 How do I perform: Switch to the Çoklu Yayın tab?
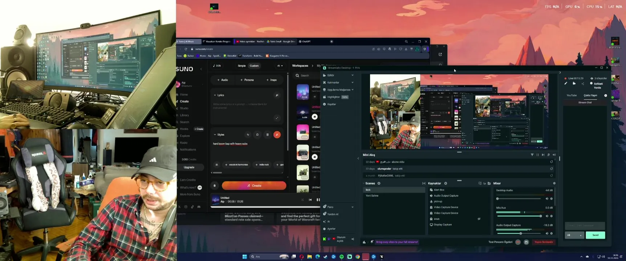point(590,95)
